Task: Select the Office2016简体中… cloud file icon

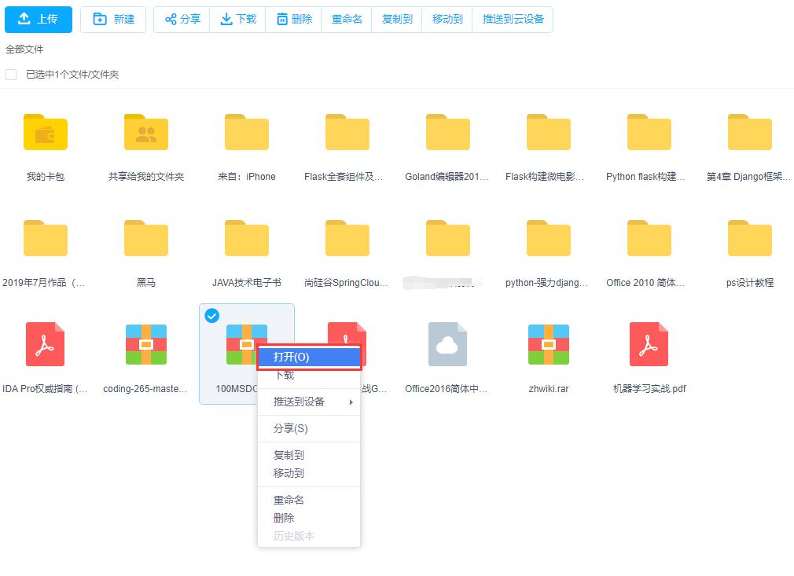Action: tap(447, 344)
